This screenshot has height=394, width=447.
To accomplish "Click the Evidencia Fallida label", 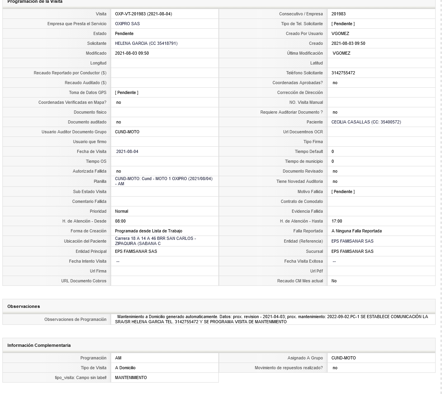I will tap(307, 212).
